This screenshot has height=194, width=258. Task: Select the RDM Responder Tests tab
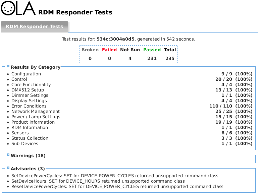(x=34, y=27)
